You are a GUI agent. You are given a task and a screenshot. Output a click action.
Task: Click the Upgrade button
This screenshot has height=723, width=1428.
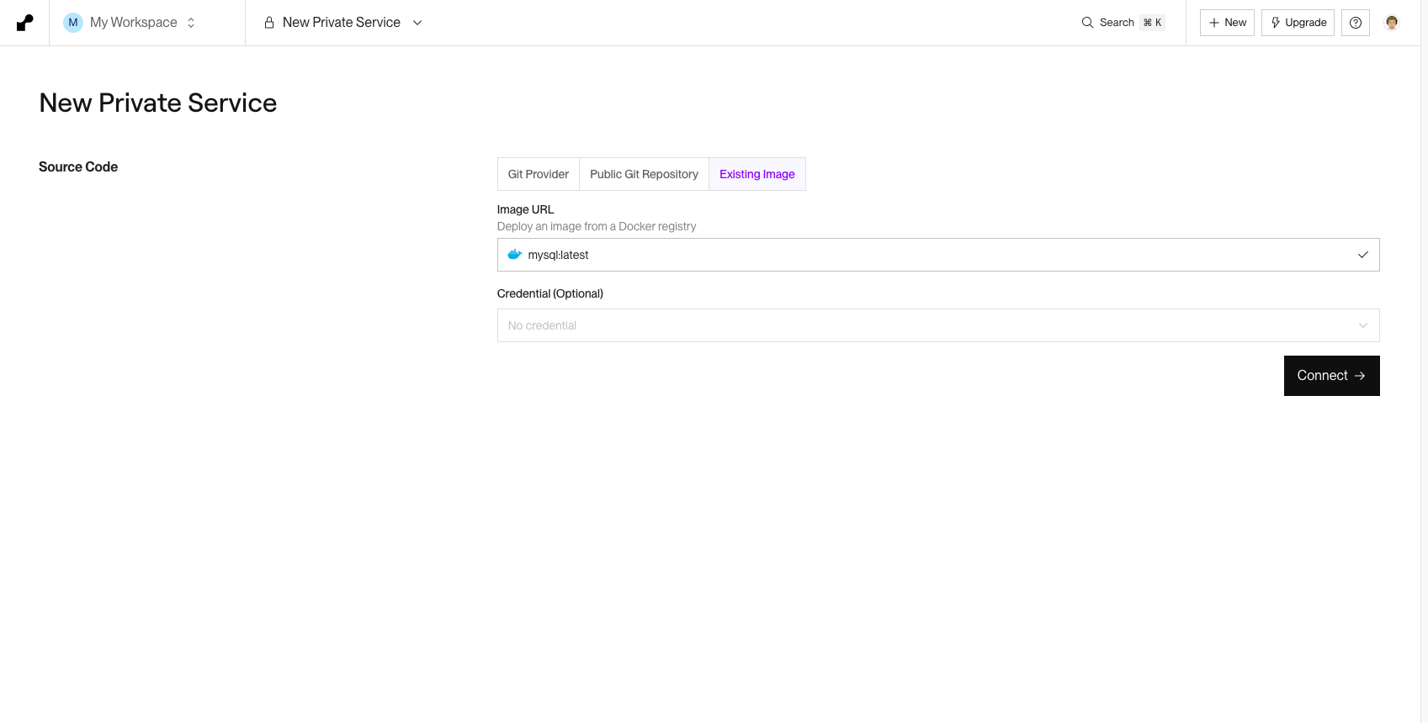point(1298,23)
